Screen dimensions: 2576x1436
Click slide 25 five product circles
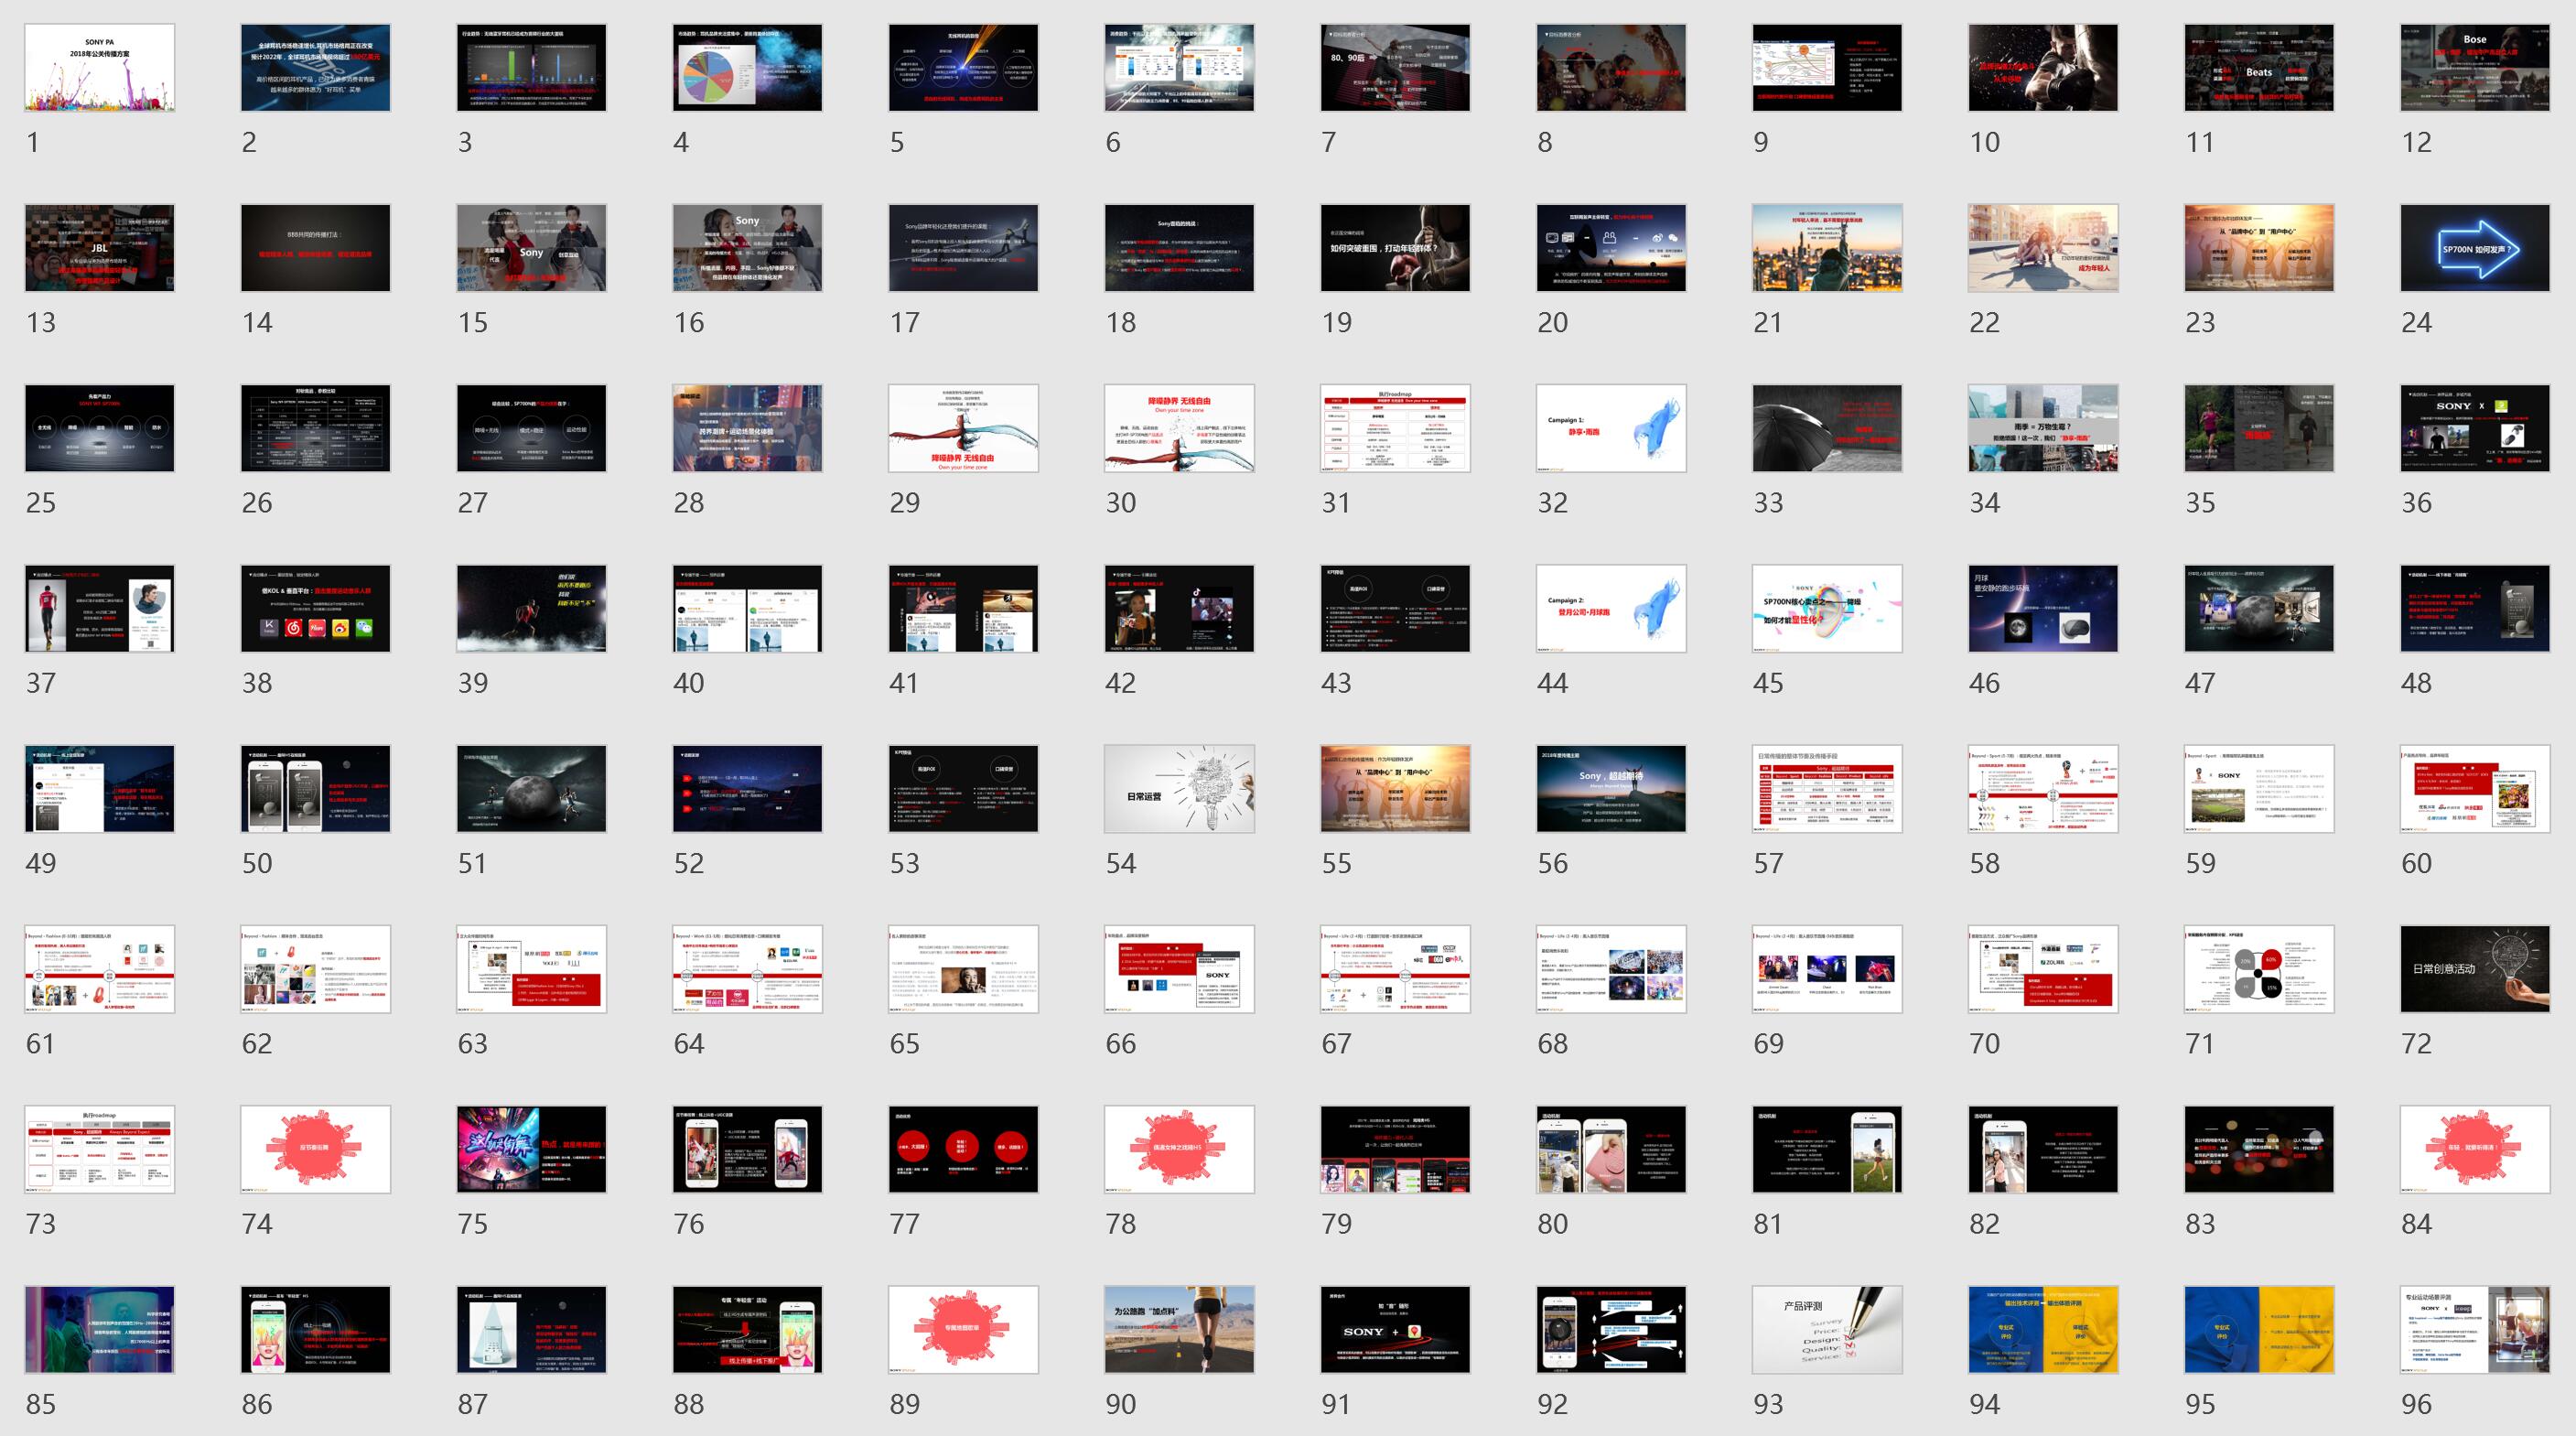point(100,428)
